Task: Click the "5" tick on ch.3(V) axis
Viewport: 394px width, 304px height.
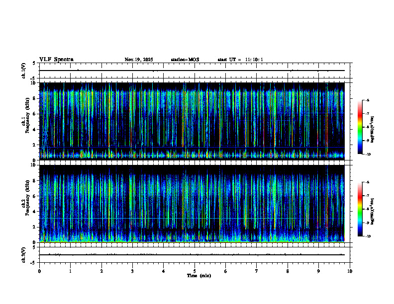Action: pyautogui.click(x=34, y=247)
